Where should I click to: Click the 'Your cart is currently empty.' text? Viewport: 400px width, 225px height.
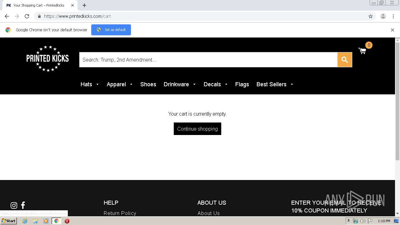tap(197, 114)
